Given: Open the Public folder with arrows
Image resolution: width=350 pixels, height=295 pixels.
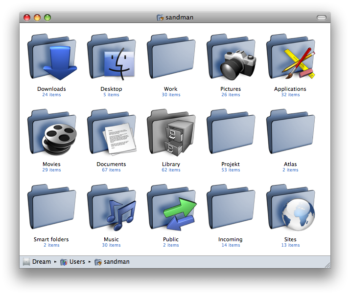Looking at the screenshot, I should point(171,209).
